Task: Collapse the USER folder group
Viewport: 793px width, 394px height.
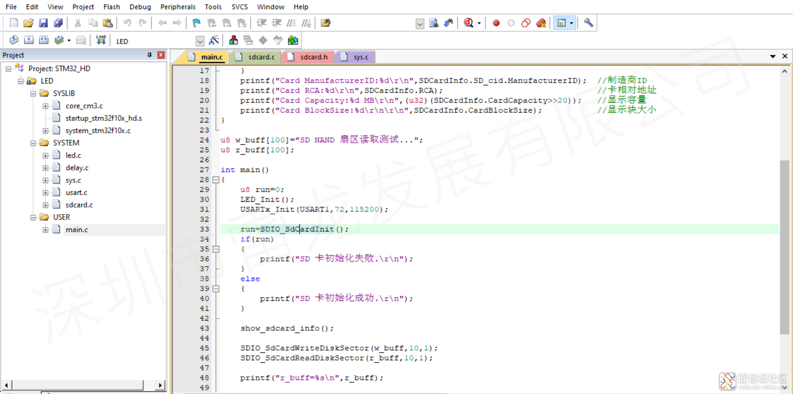Action: (33, 217)
